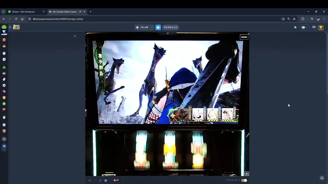Select the K8 Trusted Online Casino tab
328x184 pixels.
65,11
